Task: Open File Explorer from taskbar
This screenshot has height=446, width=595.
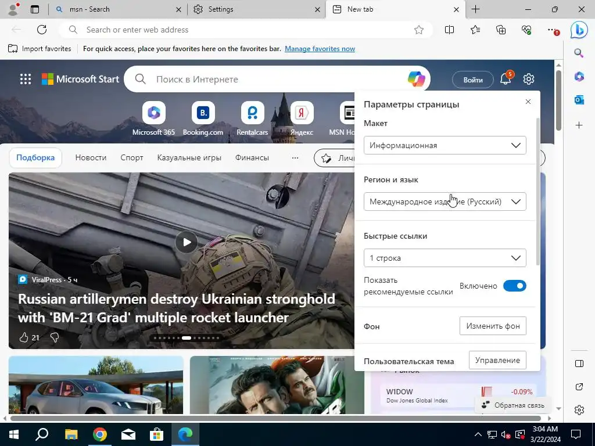Action: (71, 434)
